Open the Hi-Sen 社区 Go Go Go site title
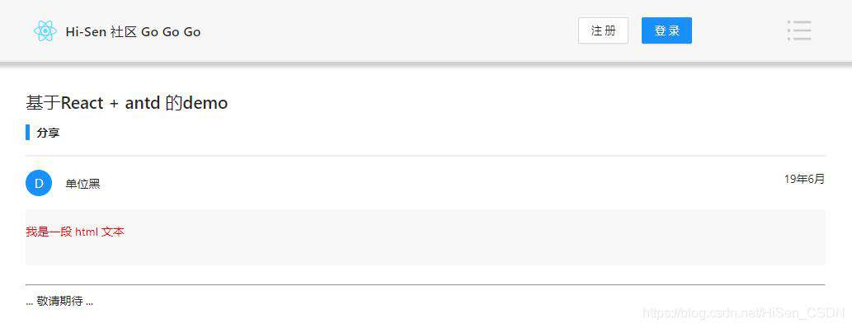This screenshot has width=852, height=328. tap(133, 31)
